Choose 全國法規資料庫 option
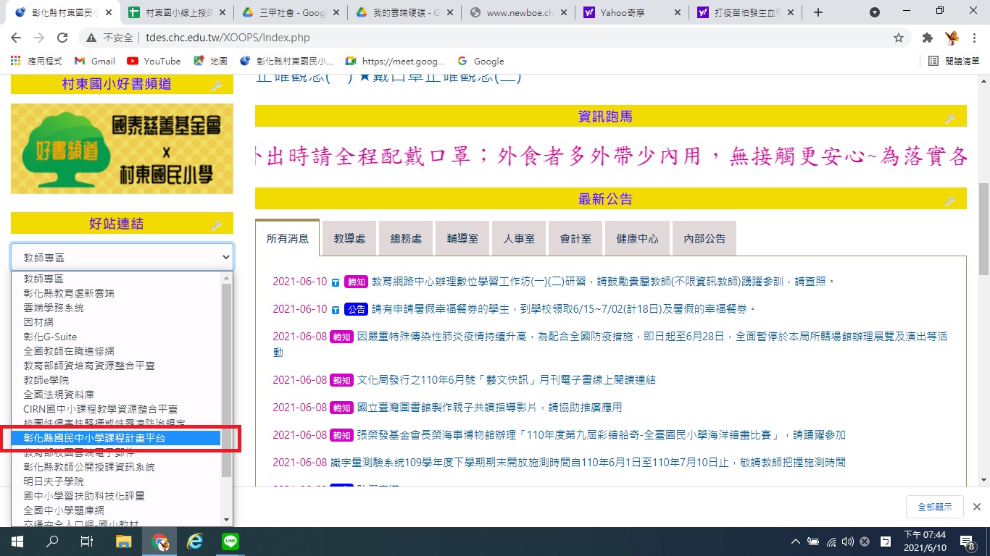The height and width of the screenshot is (556, 990). (x=117, y=395)
